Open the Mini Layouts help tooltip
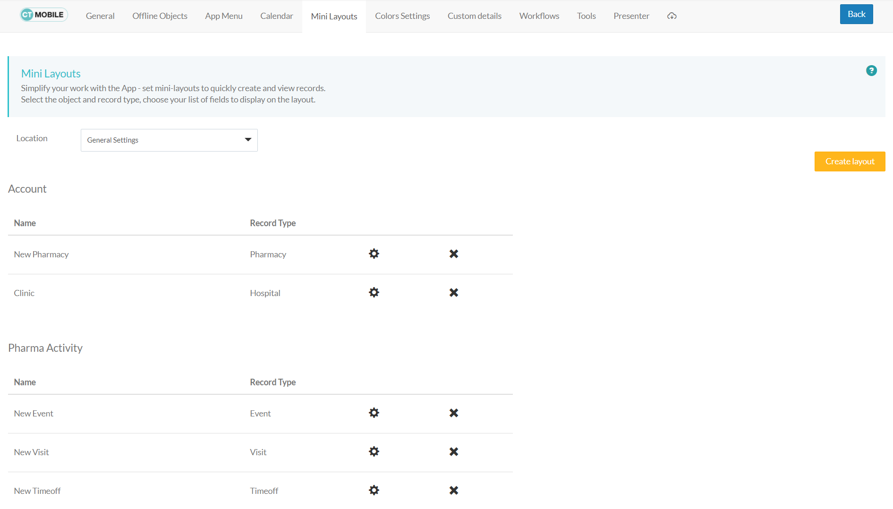 [871, 70]
